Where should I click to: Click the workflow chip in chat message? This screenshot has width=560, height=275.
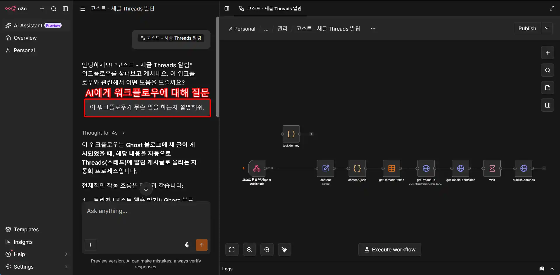[171, 38]
